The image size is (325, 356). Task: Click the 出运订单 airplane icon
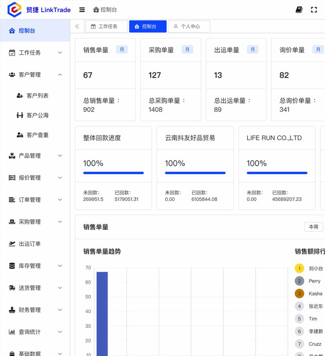click(x=12, y=244)
